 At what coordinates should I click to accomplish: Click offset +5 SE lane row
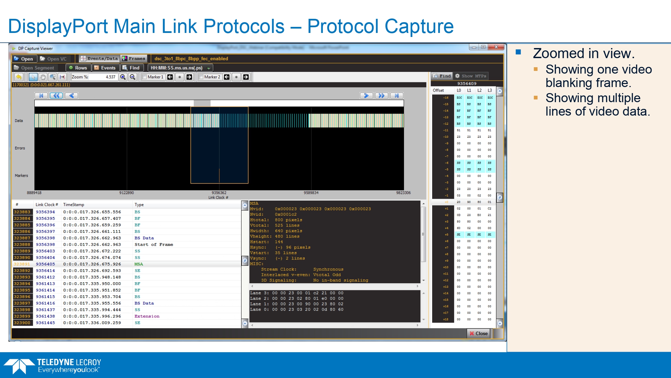[x=464, y=235]
